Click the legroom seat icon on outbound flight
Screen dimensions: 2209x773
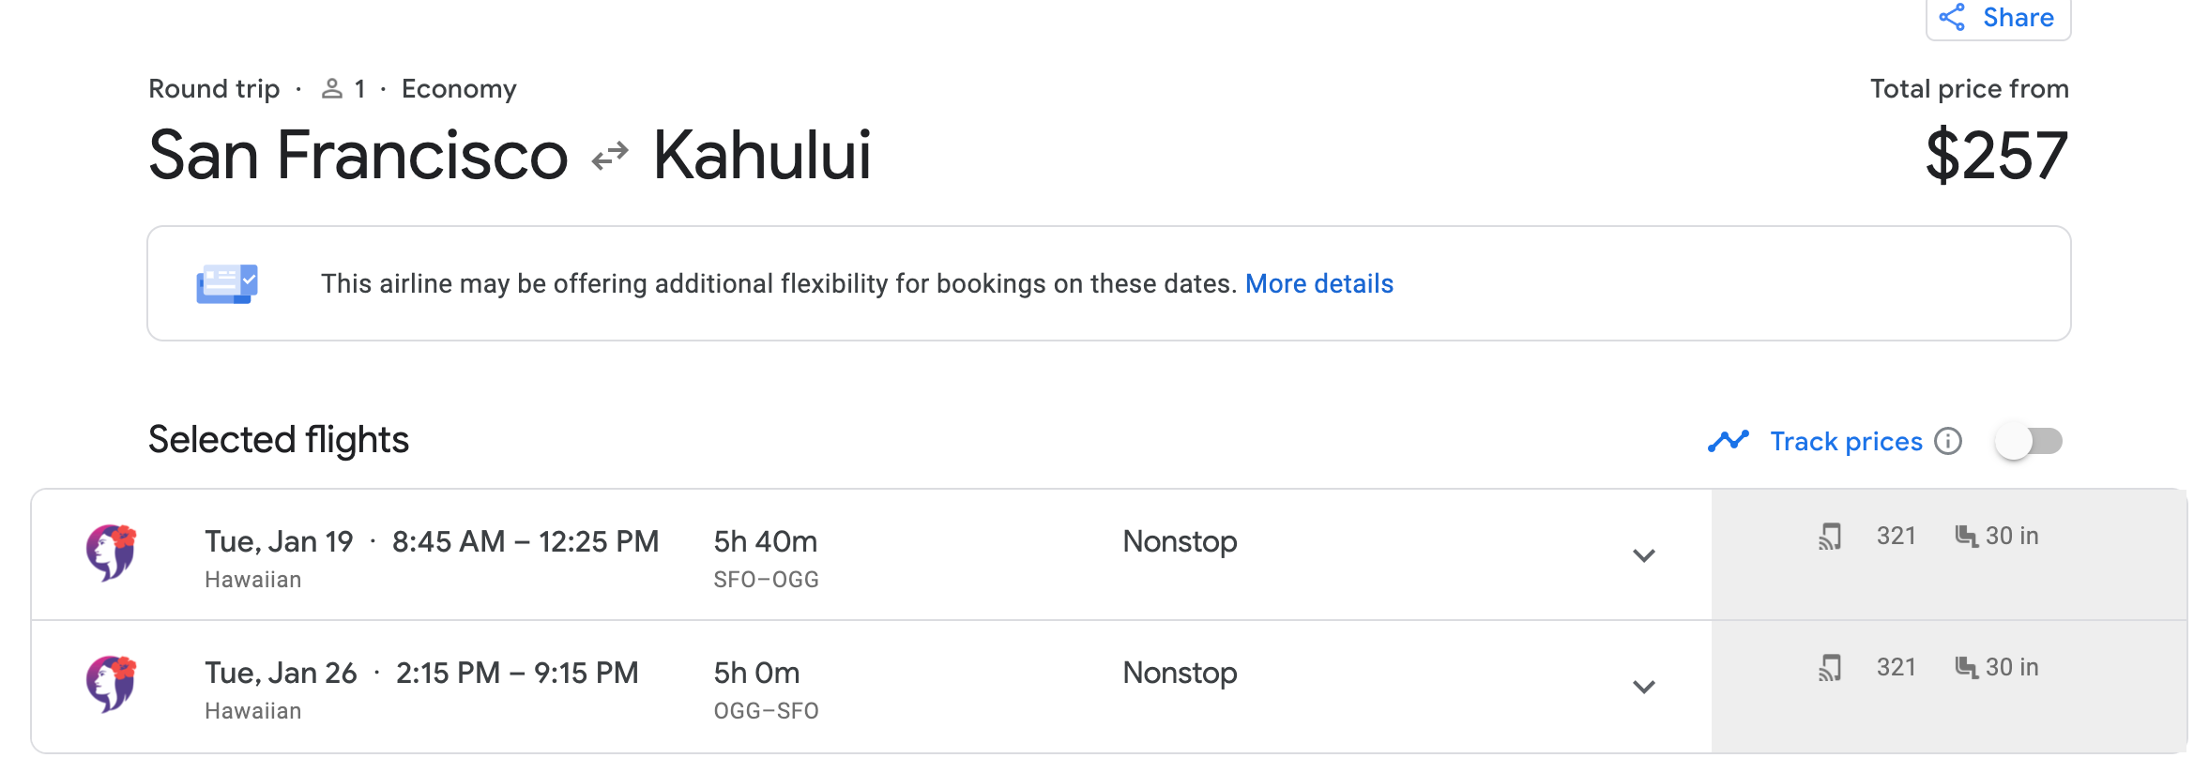click(x=1966, y=537)
